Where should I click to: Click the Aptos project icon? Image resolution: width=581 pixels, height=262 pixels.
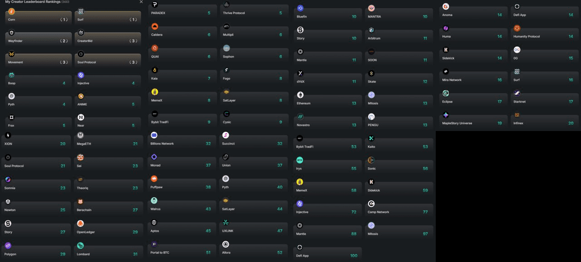[x=154, y=222]
